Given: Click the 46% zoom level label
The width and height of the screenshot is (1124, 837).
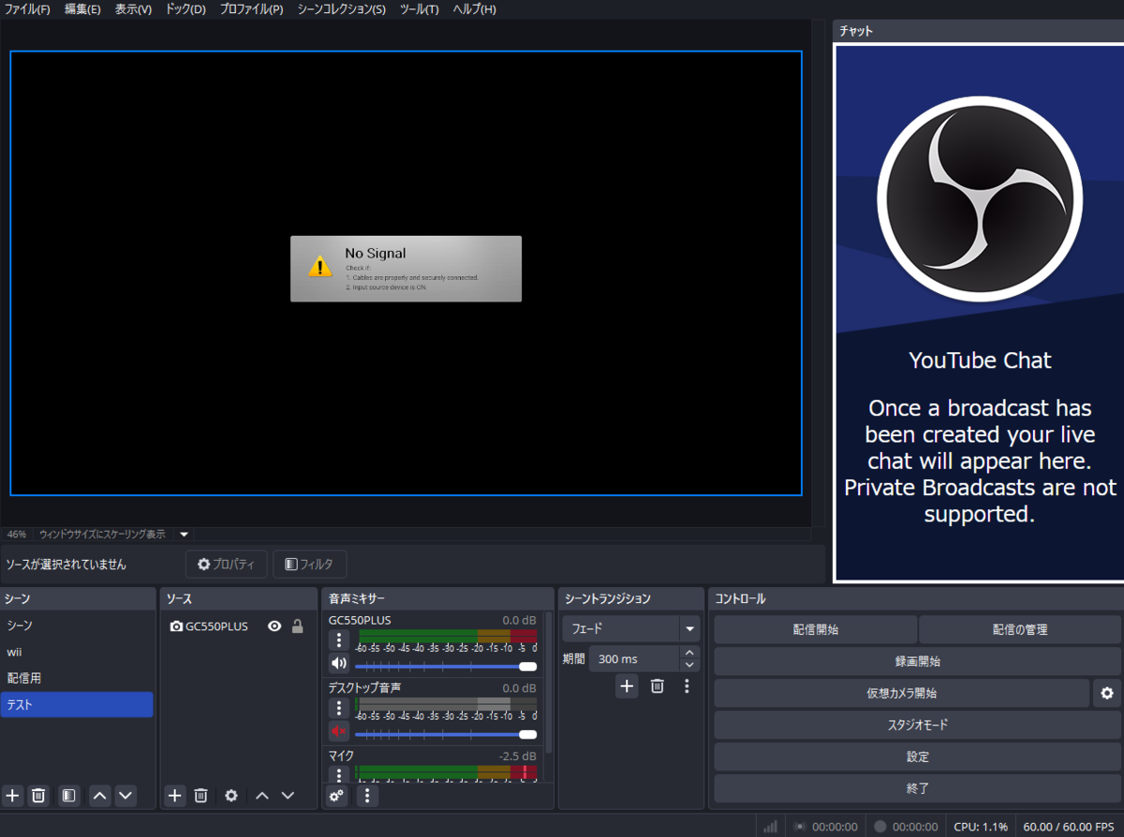Looking at the screenshot, I should 17,535.
